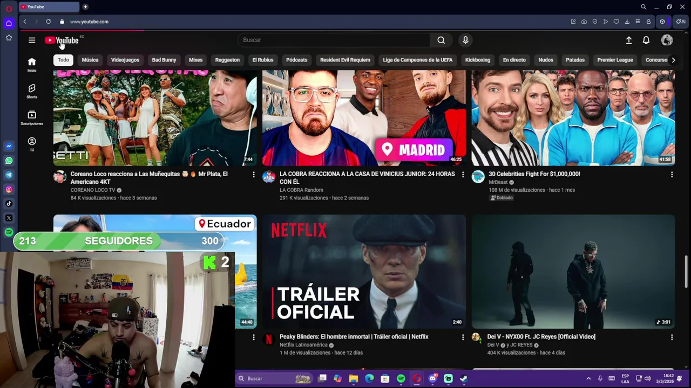Open options for La Cobra Vinicius video

pos(463,175)
